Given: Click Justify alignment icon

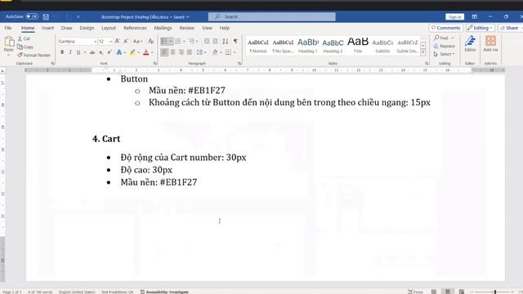Looking at the screenshot, I should [190, 52].
